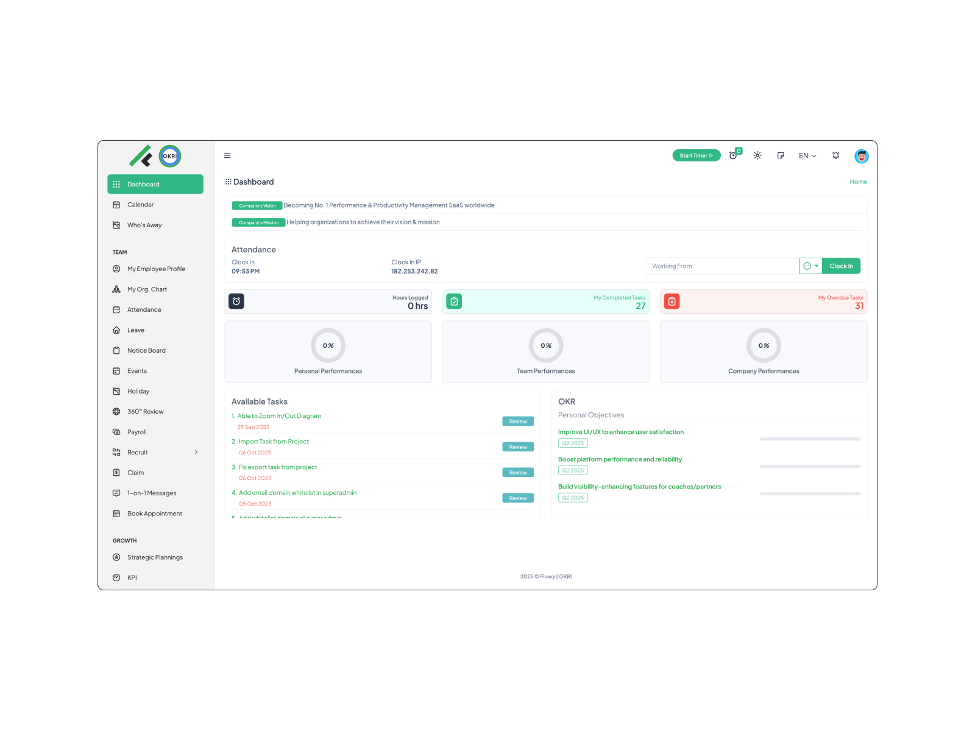
Task: Open the timer clock icon with badge
Action: coord(733,156)
